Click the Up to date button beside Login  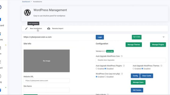pyautogui.click(x=137, y=37)
